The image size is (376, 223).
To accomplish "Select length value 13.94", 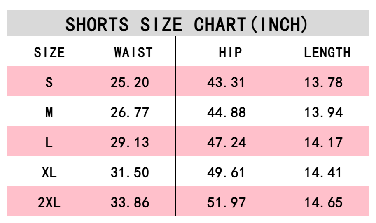I will click(323, 112).
